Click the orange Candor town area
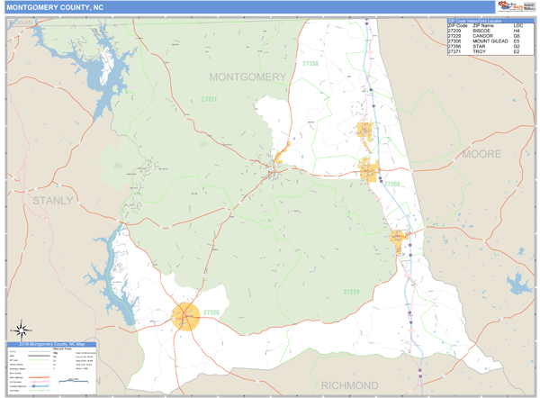The width and height of the screenshot is (540, 398). pos(399,239)
